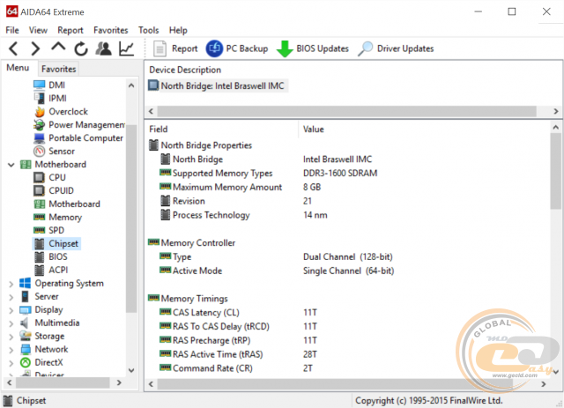Screen dimensions: 564x408
Task: Open the CPUID page
Action: (x=61, y=190)
